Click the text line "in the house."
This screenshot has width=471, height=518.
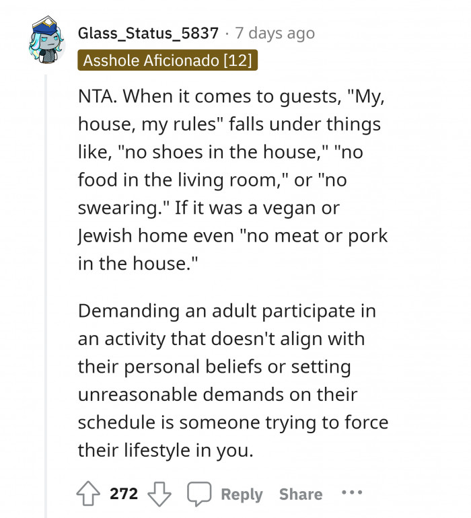(139, 264)
